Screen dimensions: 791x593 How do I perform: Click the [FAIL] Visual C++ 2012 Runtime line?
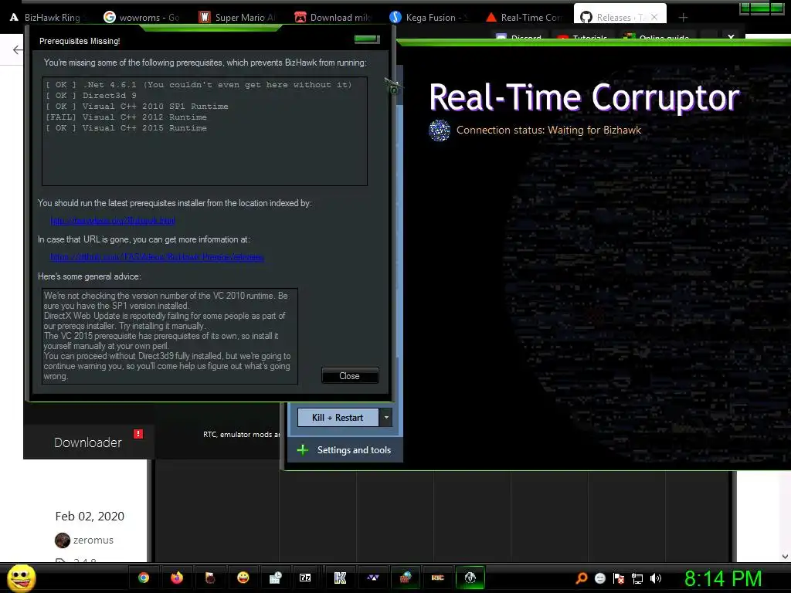tap(126, 117)
